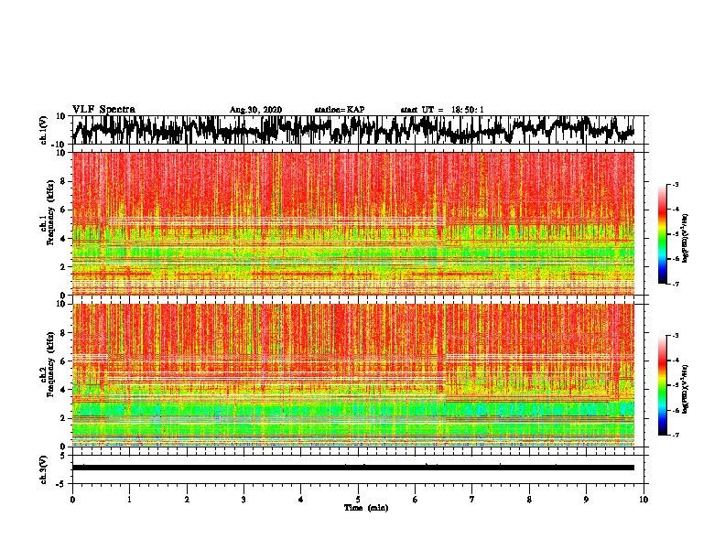This screenshot has width=725, height=560.
Task: Click the "-7" label on ch.1 color bar
Action: click(x=675, y=284)
